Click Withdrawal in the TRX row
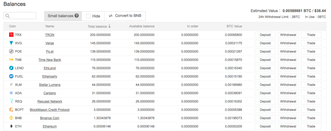The height and width of the screenshot is (131, 331). point(288,35)
